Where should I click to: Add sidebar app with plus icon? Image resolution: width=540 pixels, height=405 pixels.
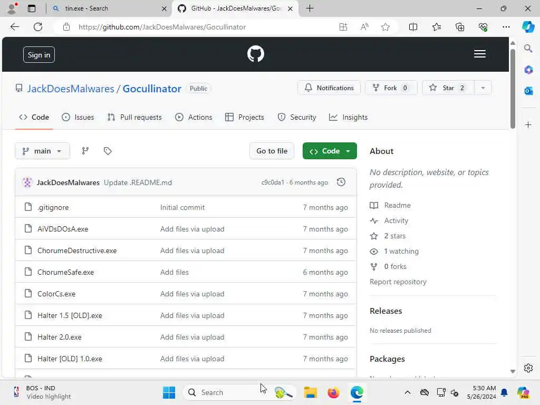[x=528, y=124]
